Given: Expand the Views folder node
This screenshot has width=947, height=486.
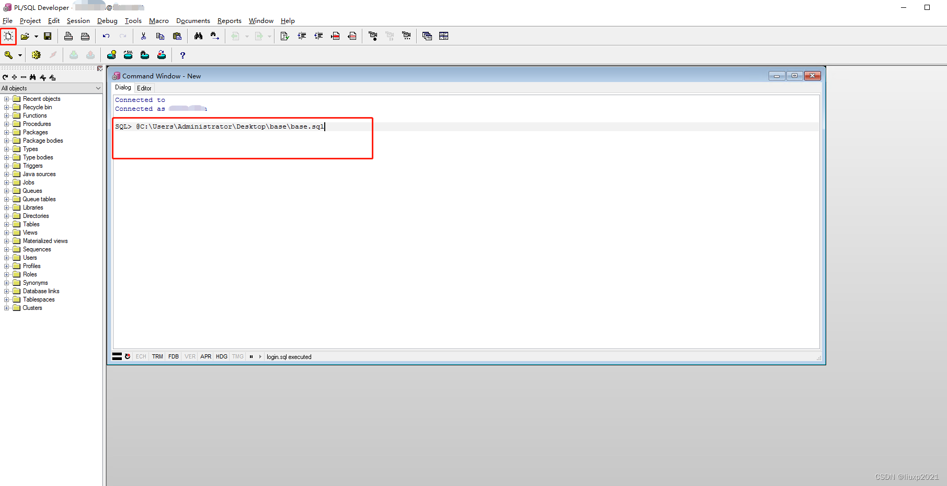Looking at the screenshot, I should 6,233.
